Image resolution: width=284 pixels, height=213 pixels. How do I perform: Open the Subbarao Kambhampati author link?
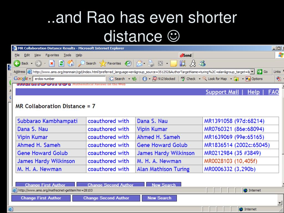tap(47, 121)
